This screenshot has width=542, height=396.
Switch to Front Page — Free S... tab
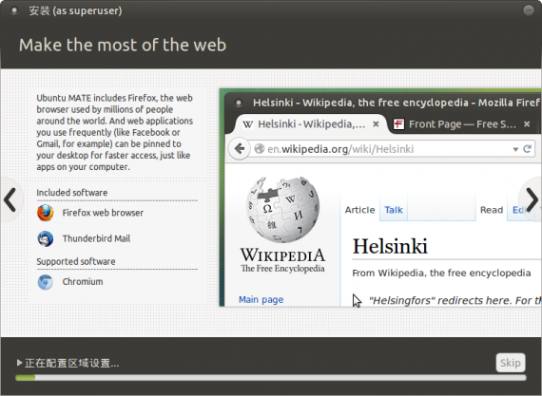tap(462, 124)
